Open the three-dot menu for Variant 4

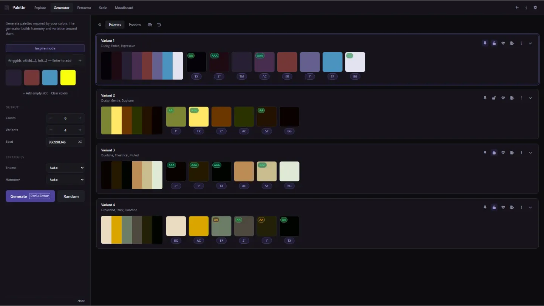pyautogui.click(x=521, y=207)
